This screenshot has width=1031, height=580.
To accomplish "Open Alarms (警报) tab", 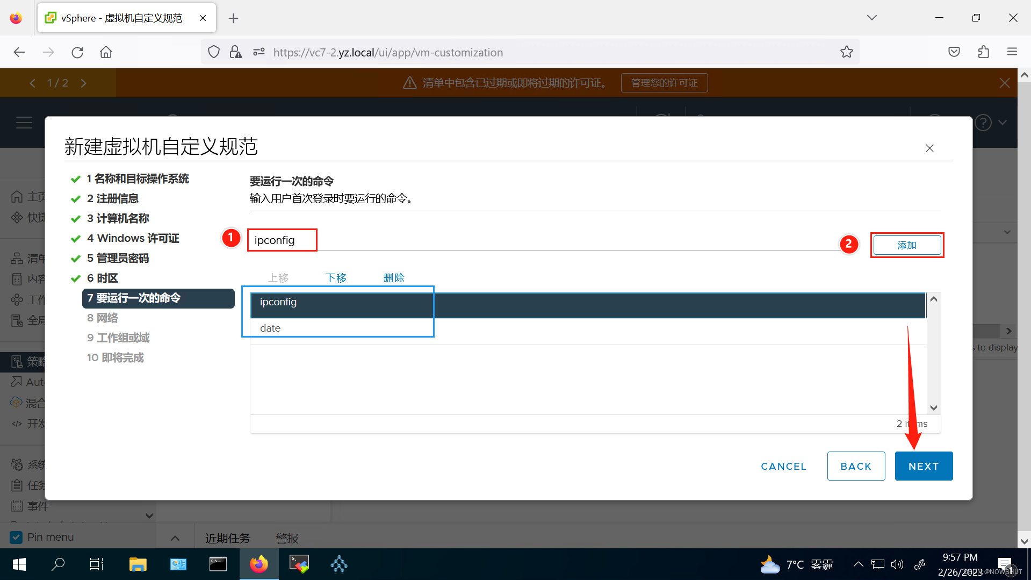I will point(287,538).
